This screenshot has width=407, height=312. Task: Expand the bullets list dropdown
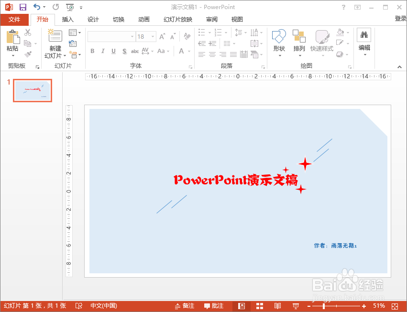point(209,32)
